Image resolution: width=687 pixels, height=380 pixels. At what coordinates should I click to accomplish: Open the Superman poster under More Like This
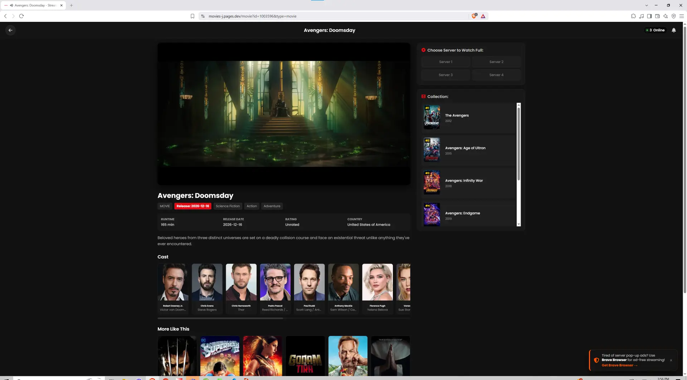click(x=220, y=356)
